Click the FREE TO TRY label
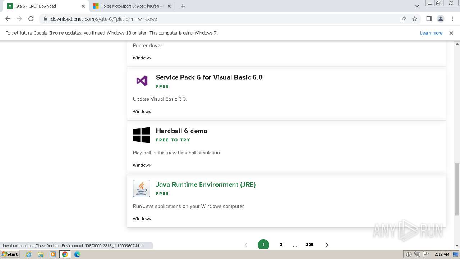This screenshot has width=460, height=259. (173, 140)
